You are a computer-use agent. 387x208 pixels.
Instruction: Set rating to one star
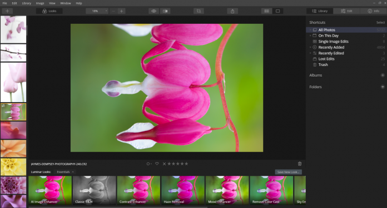(169, 164)
